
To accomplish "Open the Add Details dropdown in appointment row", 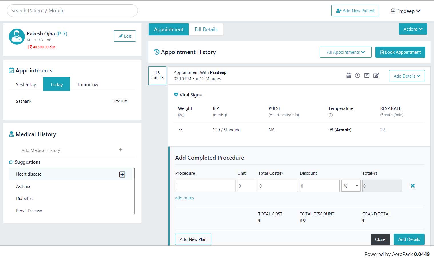I will click(x=407, y=76).
